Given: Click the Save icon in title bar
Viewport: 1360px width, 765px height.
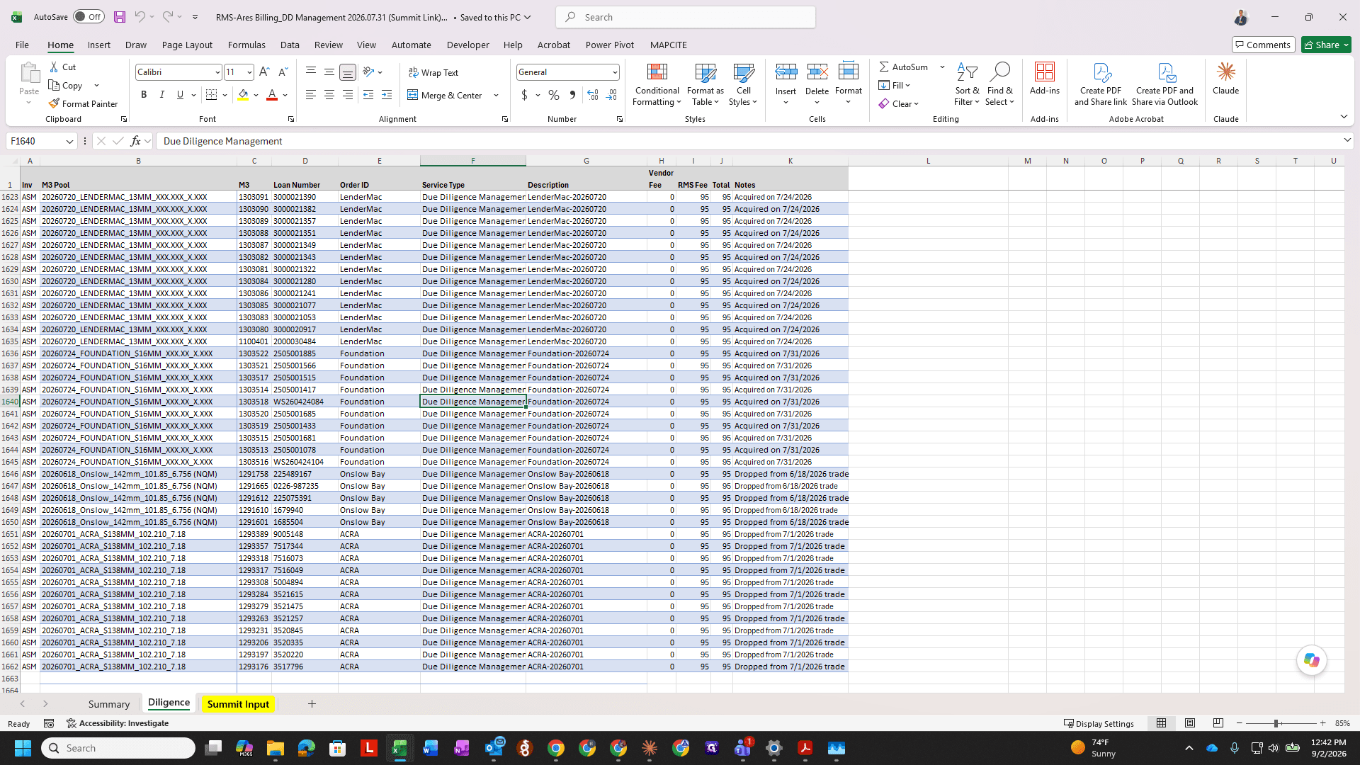Looking at the screenshot, I should (x=119, y=17).
